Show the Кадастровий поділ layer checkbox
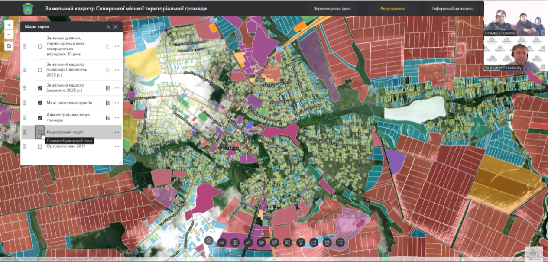548x262 pixels. (40, 132)
